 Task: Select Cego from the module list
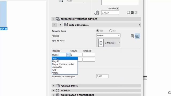tap(65, 58)
